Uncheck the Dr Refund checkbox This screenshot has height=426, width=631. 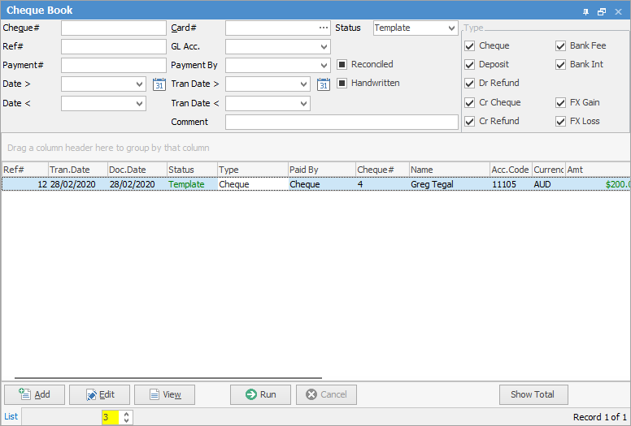point(470,83)
